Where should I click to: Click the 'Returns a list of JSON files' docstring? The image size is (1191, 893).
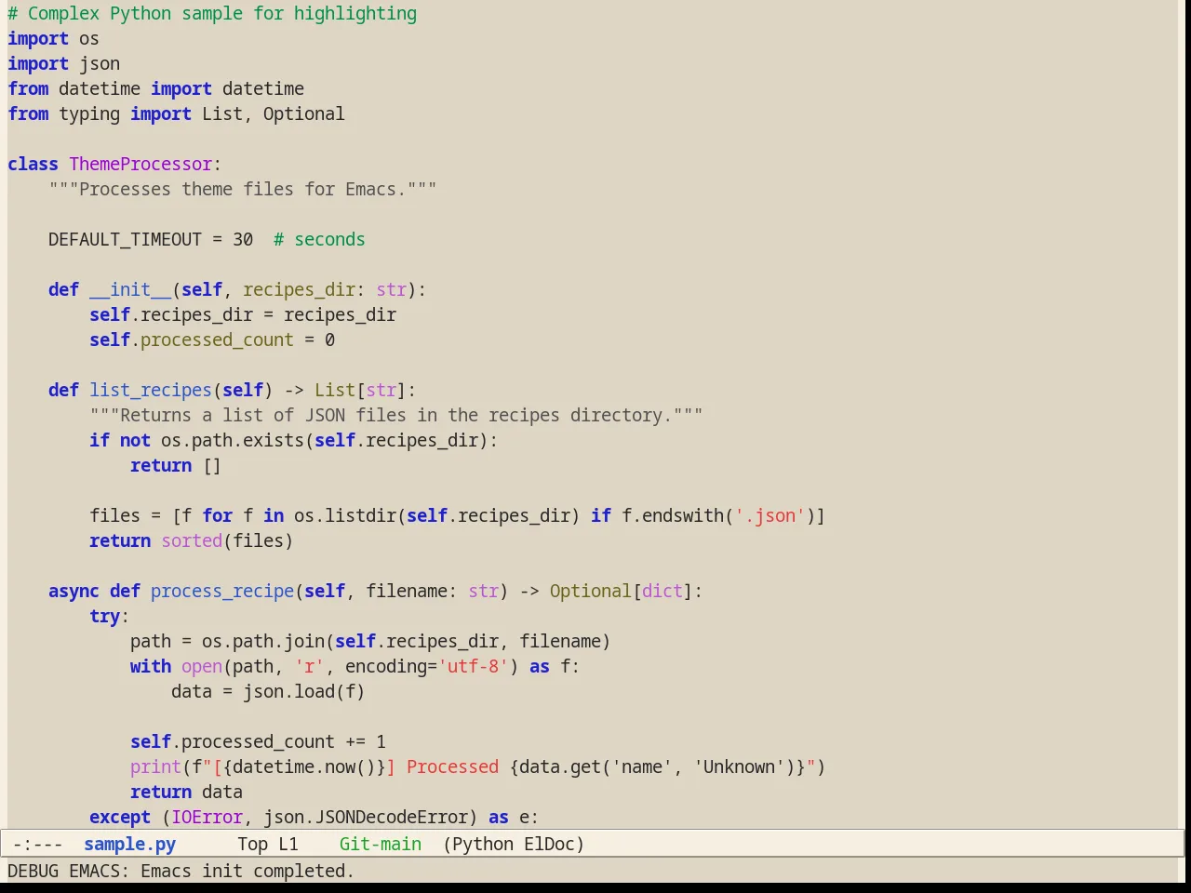[396, 415]
